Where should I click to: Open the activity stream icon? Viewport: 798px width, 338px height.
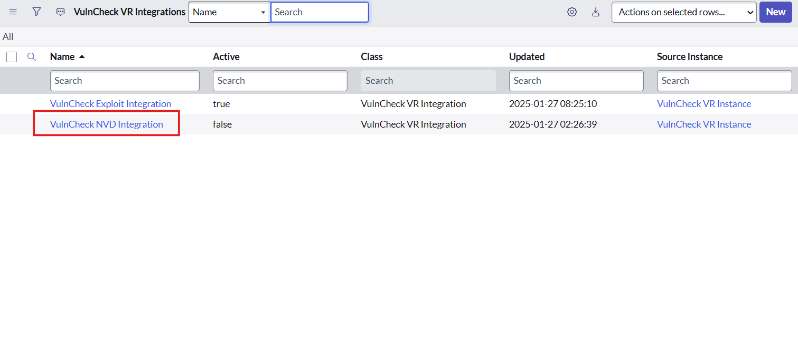[61, 12]
